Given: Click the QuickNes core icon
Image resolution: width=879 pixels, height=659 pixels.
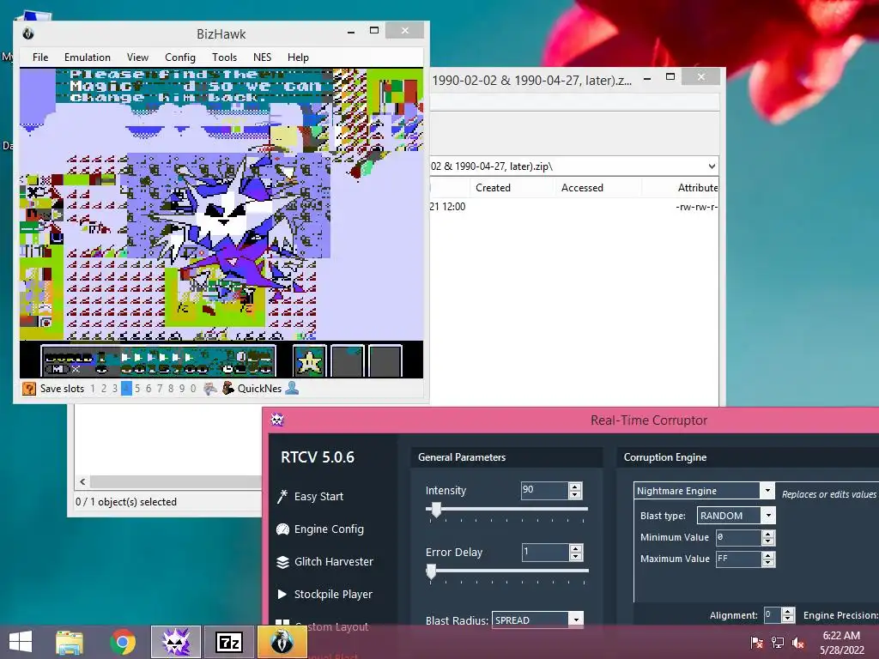Looking at the screenshot, I should click(228, 388).
